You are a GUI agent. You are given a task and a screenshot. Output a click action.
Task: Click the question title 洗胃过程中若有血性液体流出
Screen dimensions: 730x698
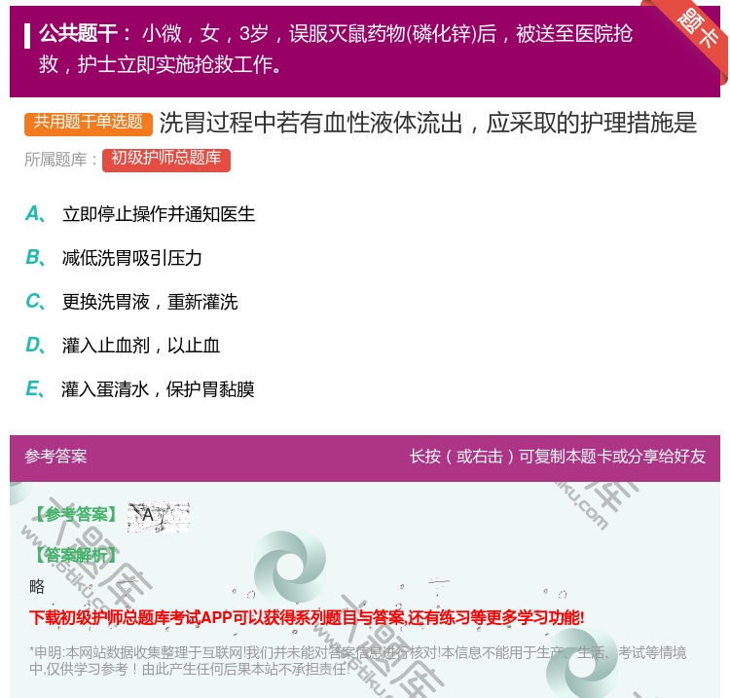428,123
